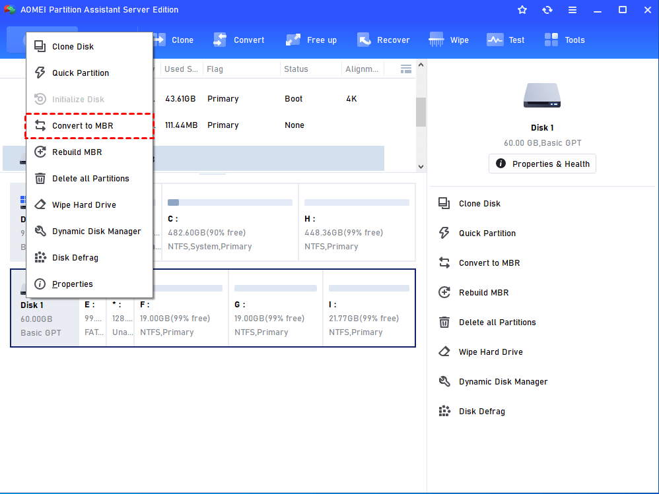Click the C: partition usage bar
The height and width of the screenshot is (494, 659).
point(230,202)
